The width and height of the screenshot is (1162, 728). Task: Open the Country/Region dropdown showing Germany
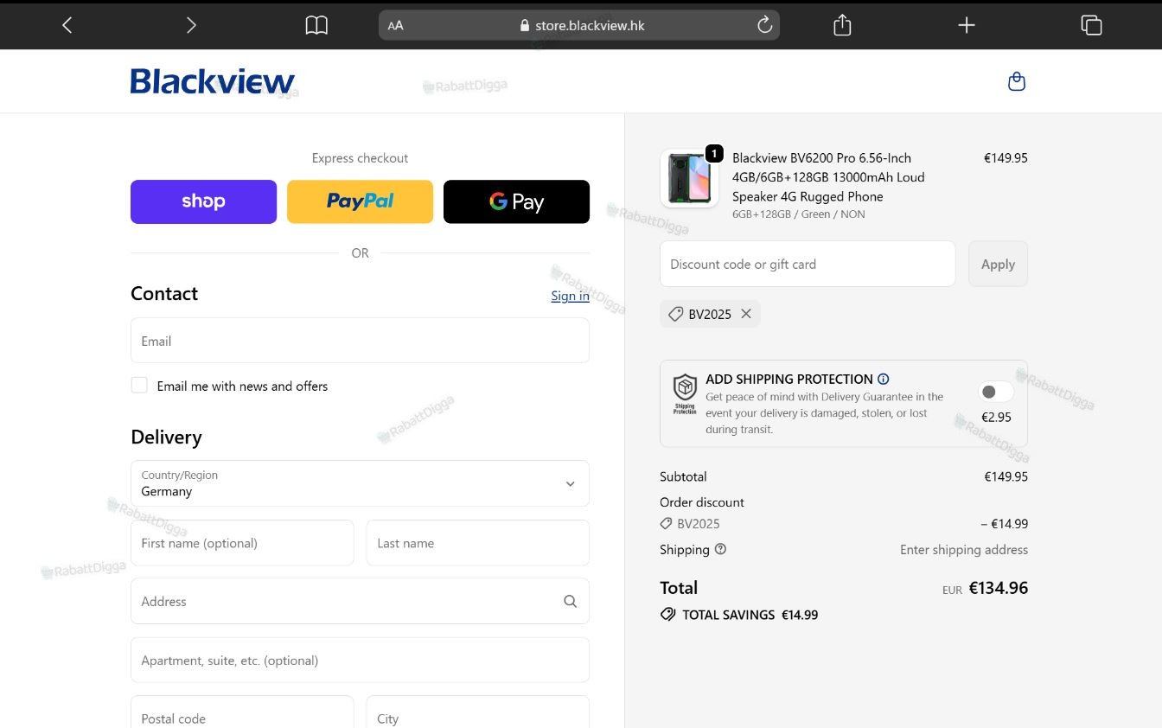click(360, 483)
